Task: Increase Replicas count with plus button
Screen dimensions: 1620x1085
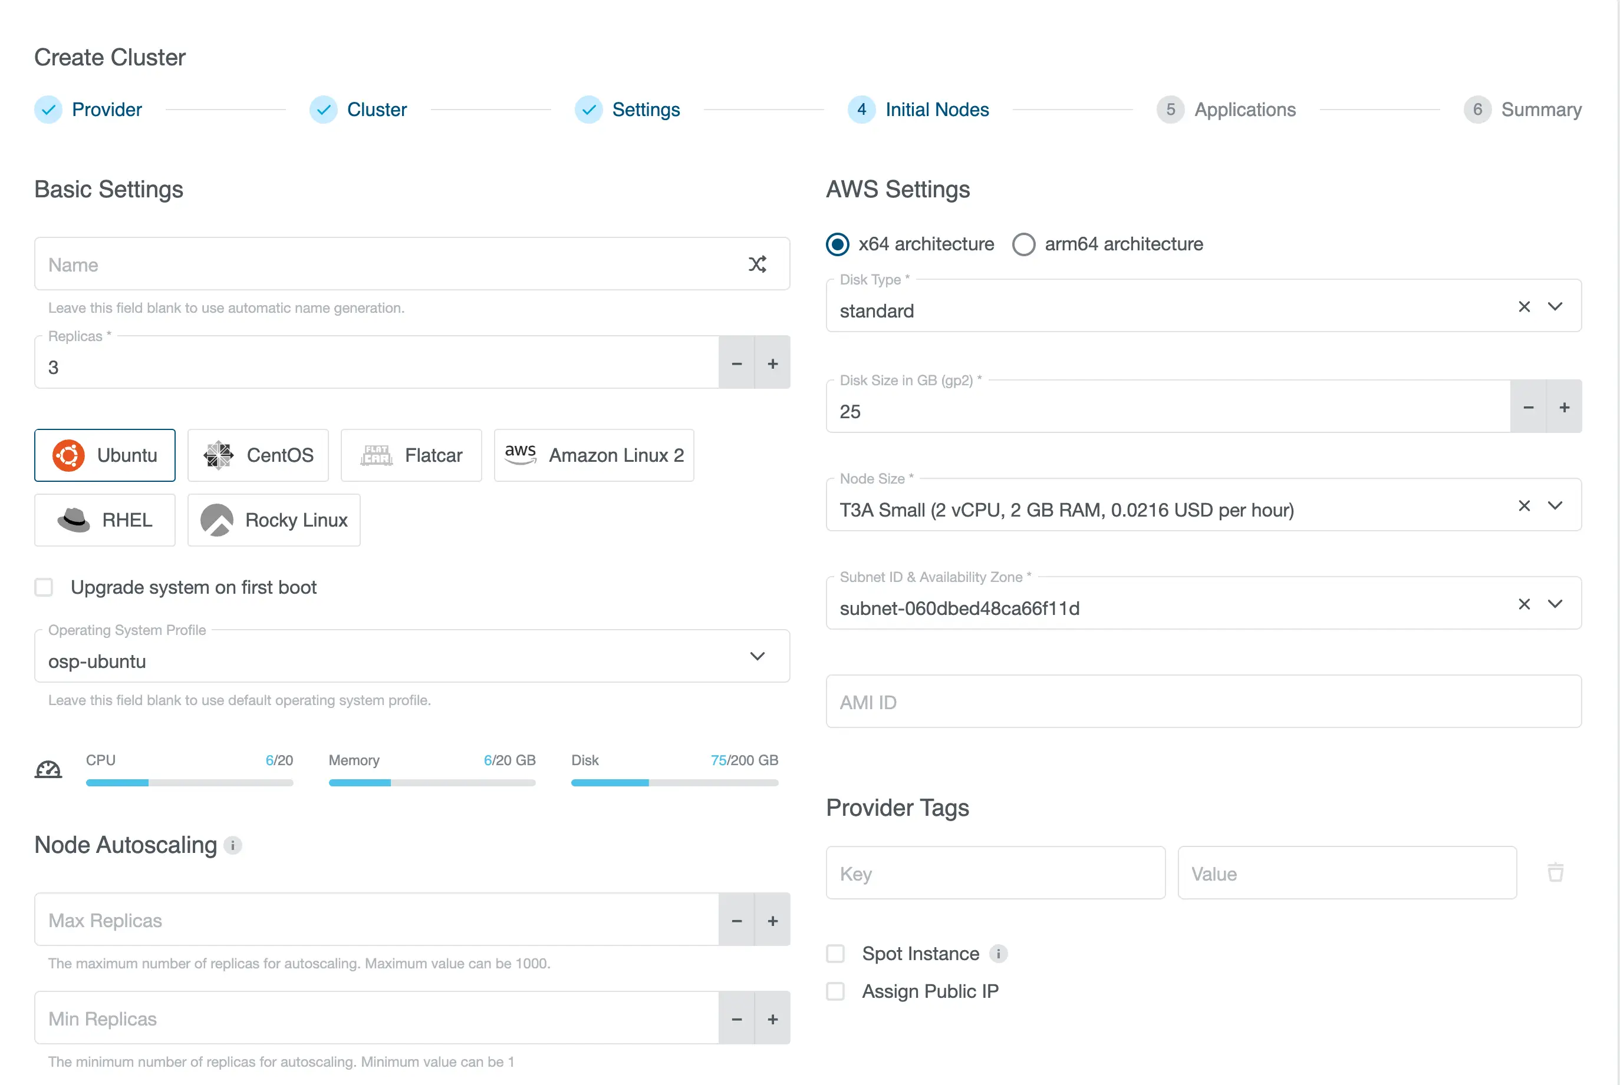Action: (772, 362)
